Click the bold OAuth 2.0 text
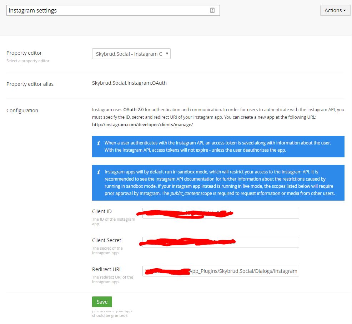This screenshot has height=324, width=352. click(x=134, y=110)
